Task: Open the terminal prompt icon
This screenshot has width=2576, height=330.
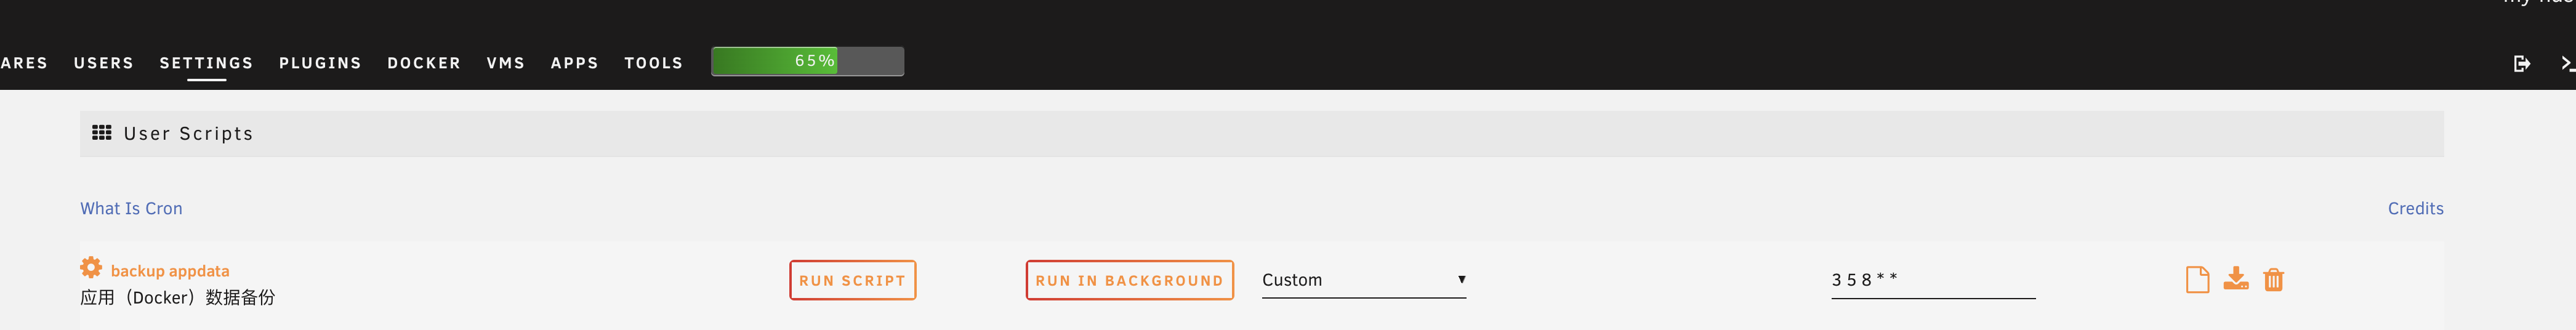Action: (2566, 64)
